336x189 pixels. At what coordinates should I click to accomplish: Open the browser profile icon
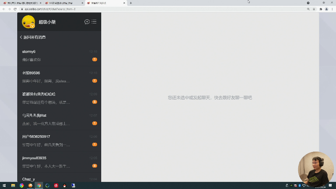pyautogui.click(x=326, y=9)
